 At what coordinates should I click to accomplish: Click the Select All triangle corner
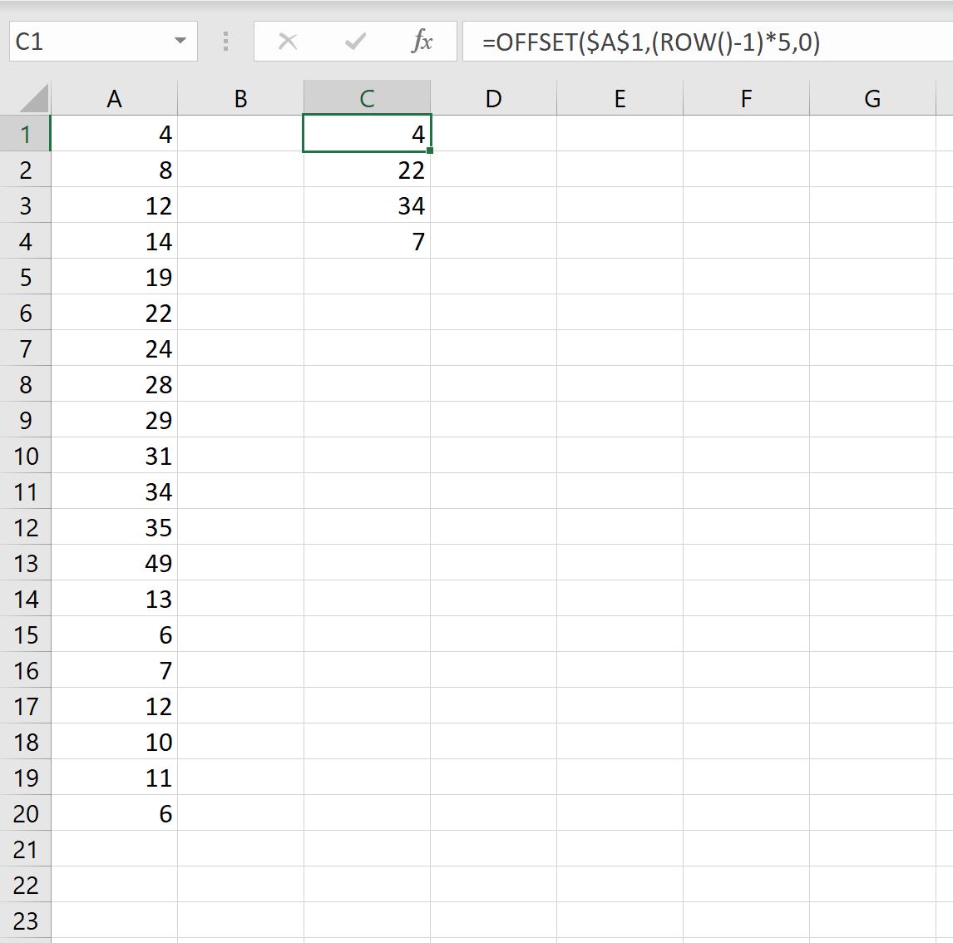pos(32,98)
